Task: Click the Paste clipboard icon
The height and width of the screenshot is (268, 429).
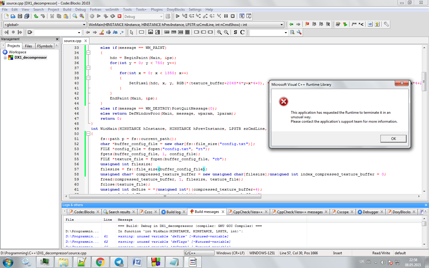Action: [x=66, y=16]
